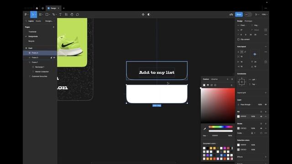
Task: Remove the FFFFFF fill
Action: pos(266,117)
